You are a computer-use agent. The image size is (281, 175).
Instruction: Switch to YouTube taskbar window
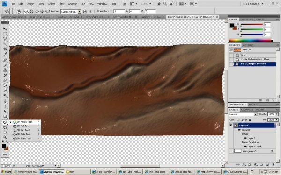(x=130, y=172)
